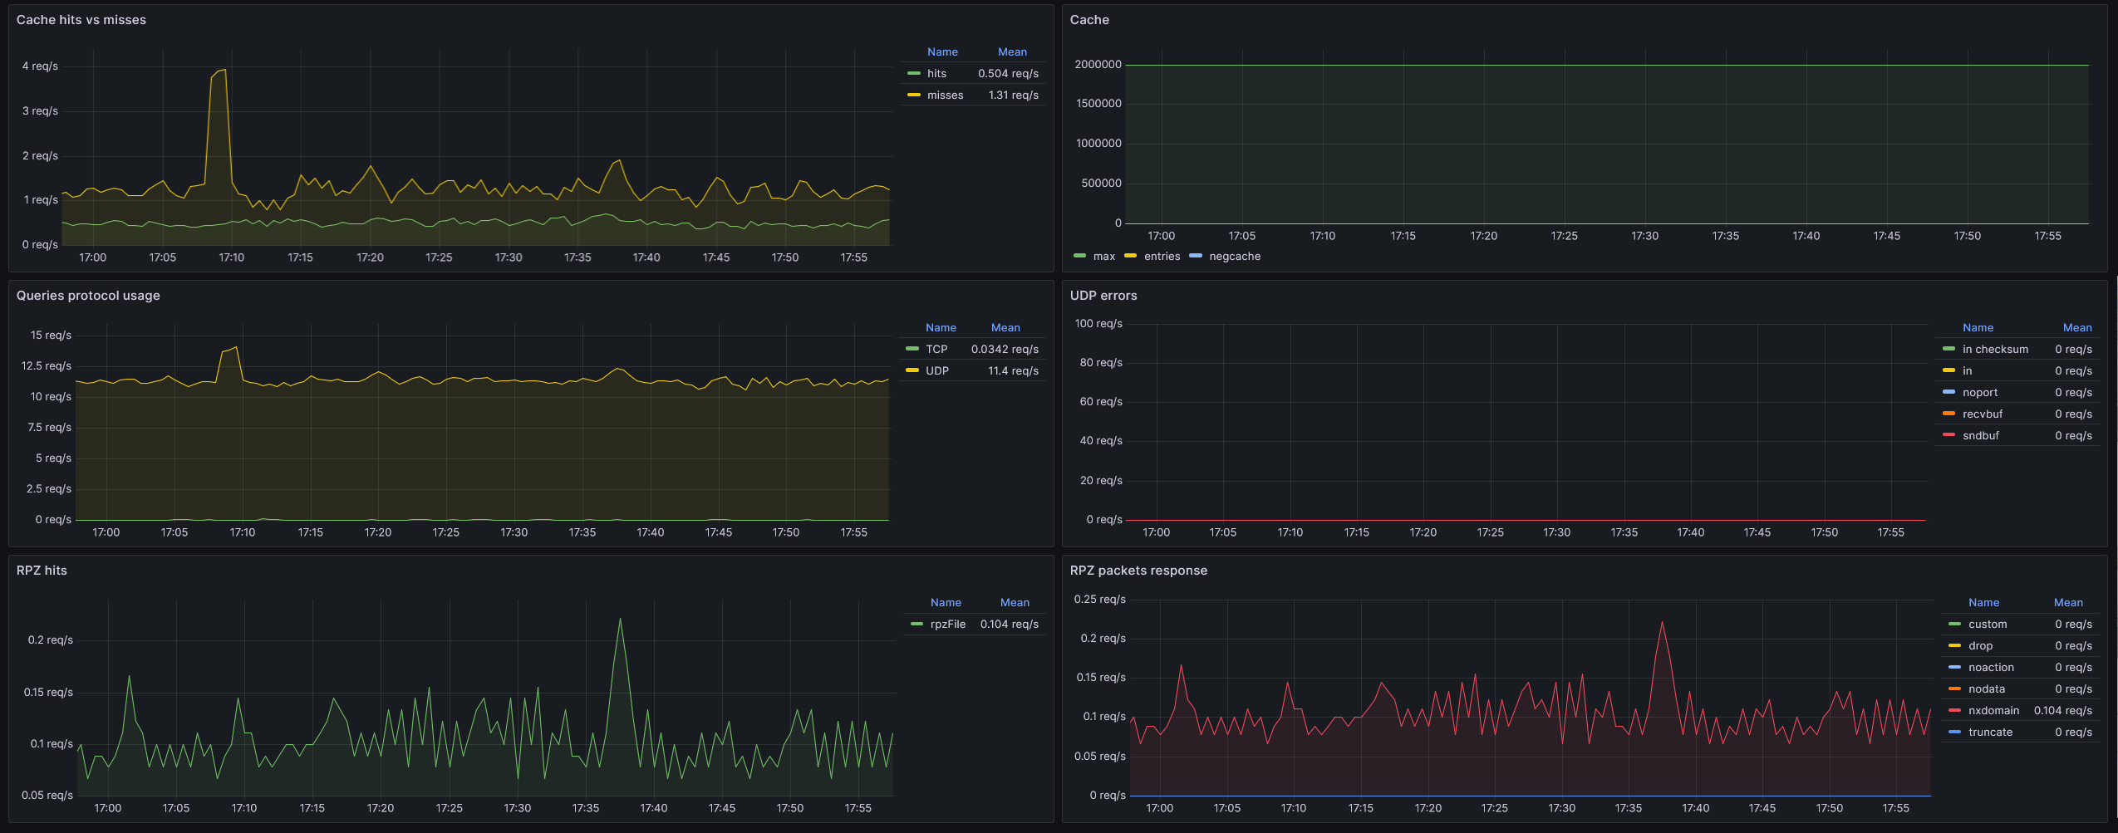The image size is (2118, 833).
Task: Select the 'noaction' legend entry
Action: [x=1991, y=668]
